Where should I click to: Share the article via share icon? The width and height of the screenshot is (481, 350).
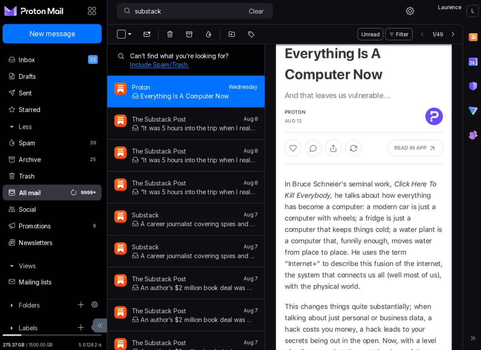333,148
